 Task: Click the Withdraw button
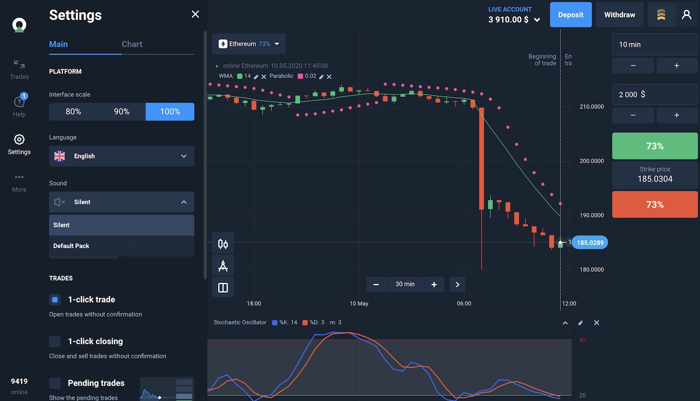click(x=620, y=15)
